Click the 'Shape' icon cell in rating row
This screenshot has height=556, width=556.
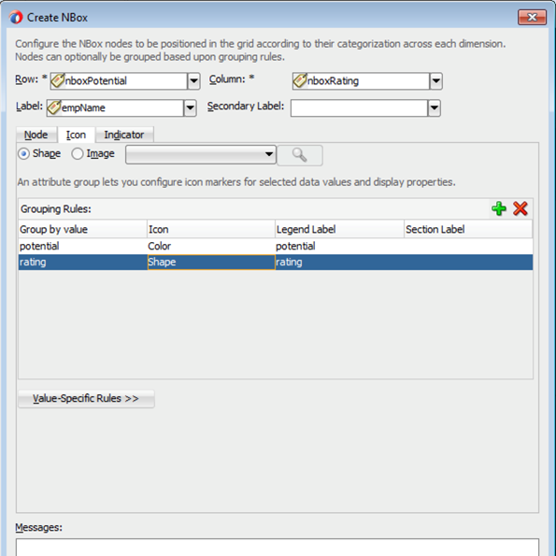(211, 263)
